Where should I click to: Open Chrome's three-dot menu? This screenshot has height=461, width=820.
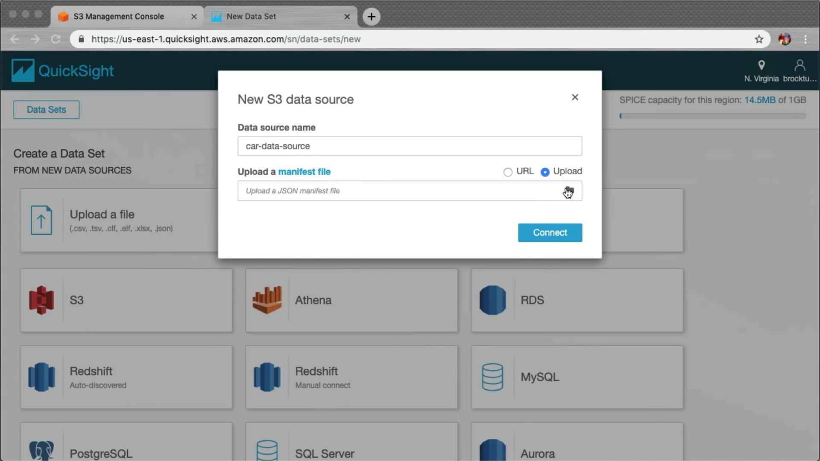805,39
